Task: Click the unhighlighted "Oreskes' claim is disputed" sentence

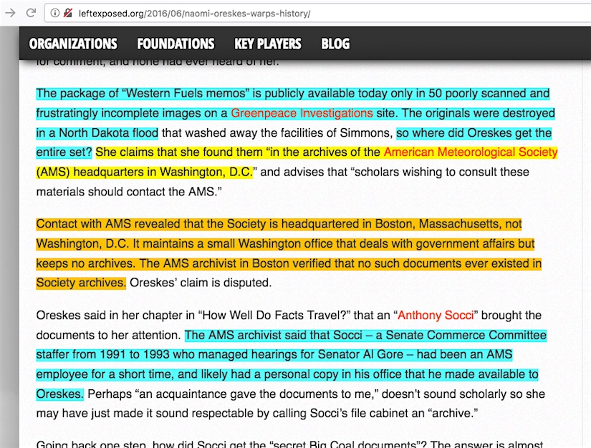Action: point(201,283)
